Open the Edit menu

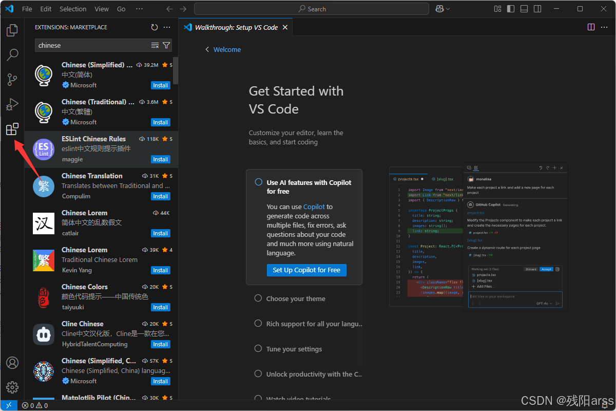click(x=46, y=9)
